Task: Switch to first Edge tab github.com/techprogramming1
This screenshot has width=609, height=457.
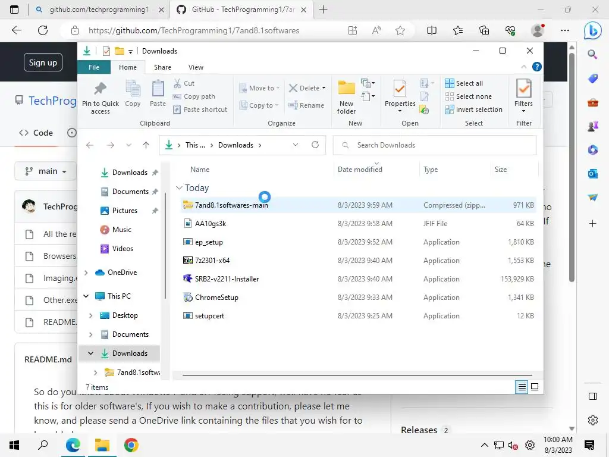Action: point(99,10)
